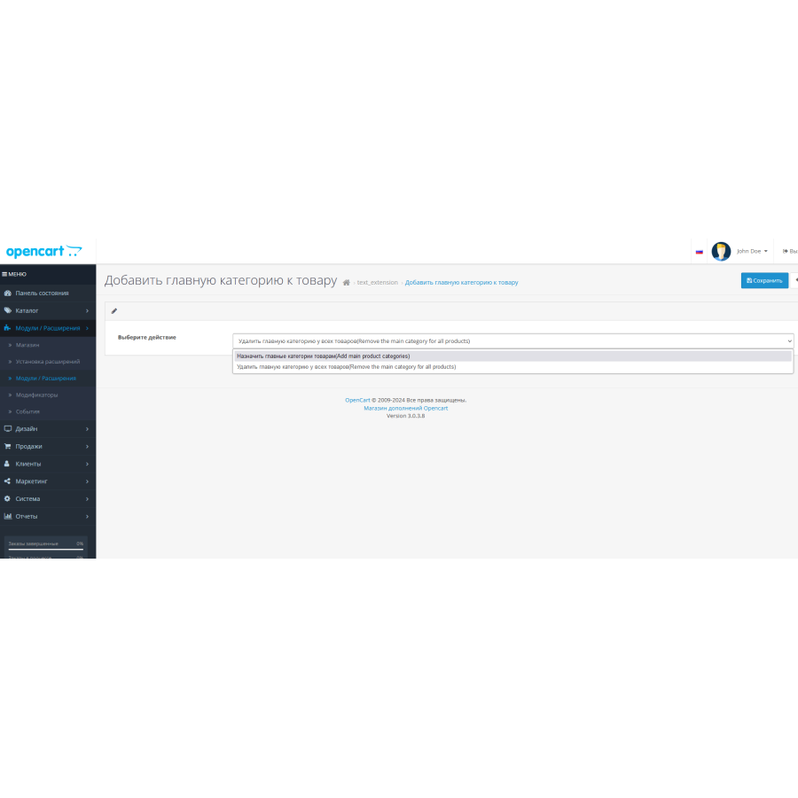This screenshot has width=798, height=798.
Task: Click the Russian flag language icon
Action: [x=700, y=252]
